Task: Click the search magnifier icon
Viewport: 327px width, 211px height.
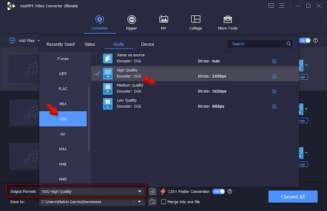Action: tap(289, 44)
